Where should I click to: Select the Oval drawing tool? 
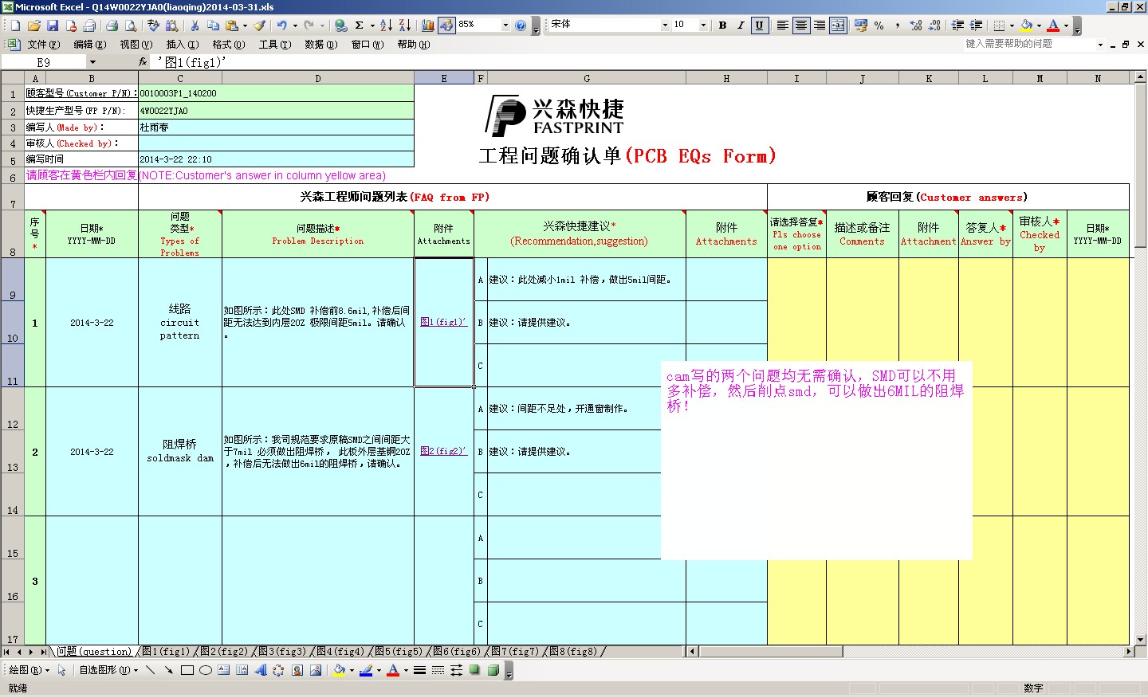205,670
